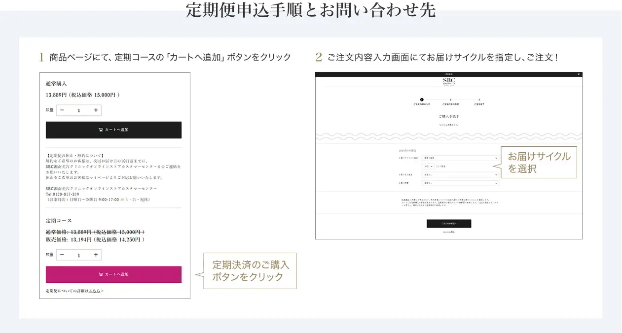Click the SBC logo on the order screen
This screenshot has width=622, height=333.
pos(449,80)
